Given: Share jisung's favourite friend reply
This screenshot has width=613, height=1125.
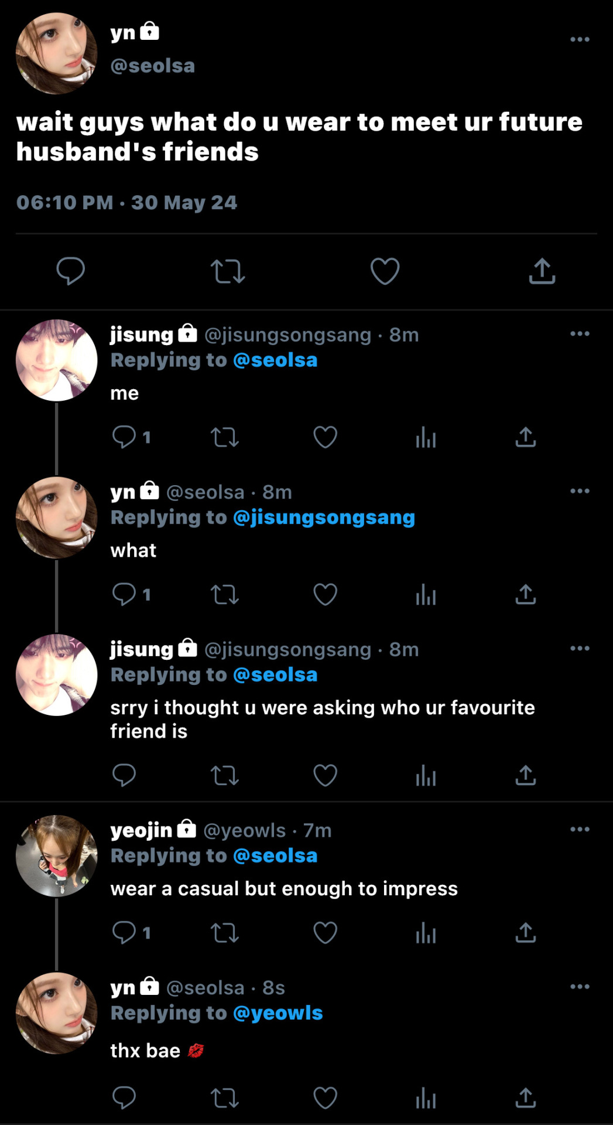Looking at the screenshot, I should click(x=525, y=775).
